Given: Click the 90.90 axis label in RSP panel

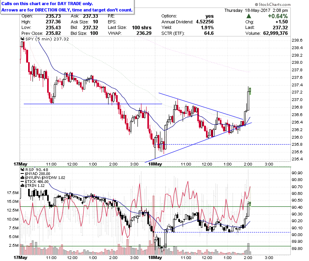Looking at the screenshot, I should [x=297, y=173].
